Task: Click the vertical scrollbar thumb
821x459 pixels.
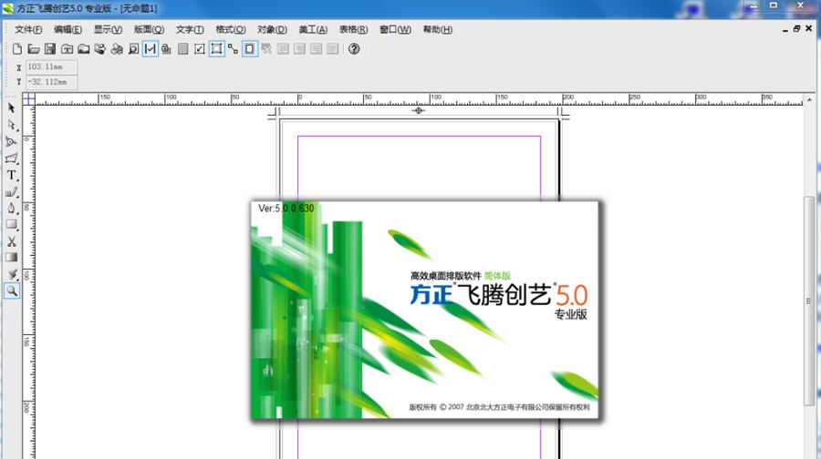Action: (x=809, y=301)
